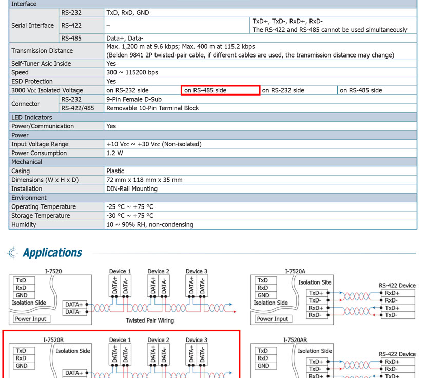Click the "TxD+, TxD-, RxD+, RxD-" text

287,21
